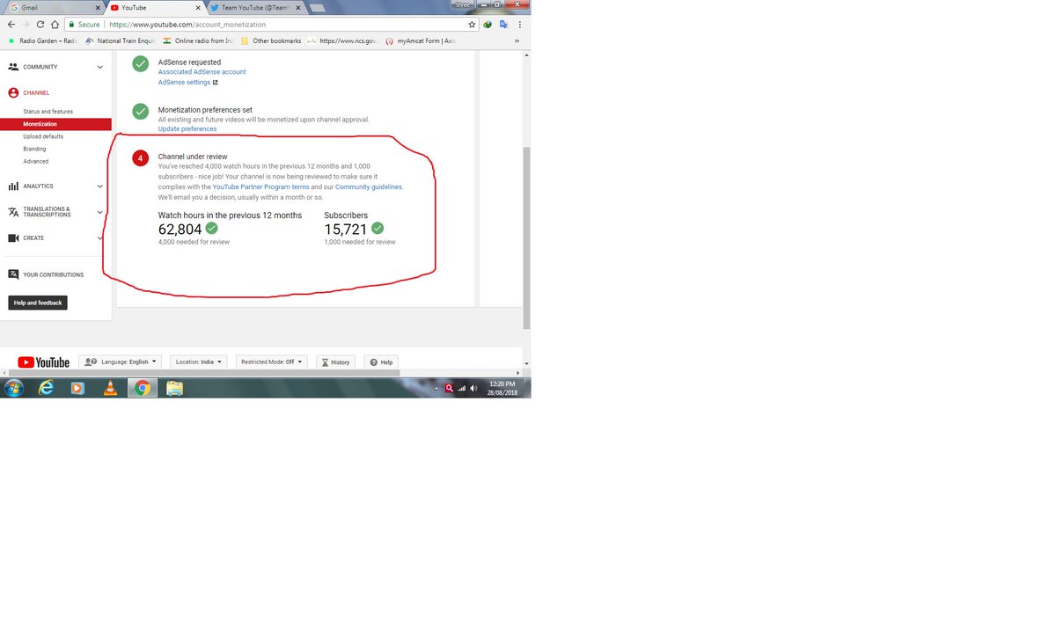Expand the Analytics section chevron
Image resolution: width=1056 pixels, height=621 pixels.
(x=100, y=186)
